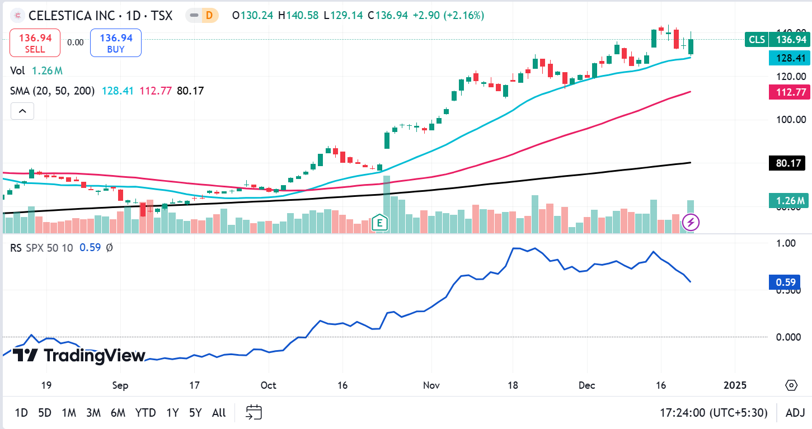
Task: Click the +2.90 (+2.16%) change value
Action: (448, 16)
